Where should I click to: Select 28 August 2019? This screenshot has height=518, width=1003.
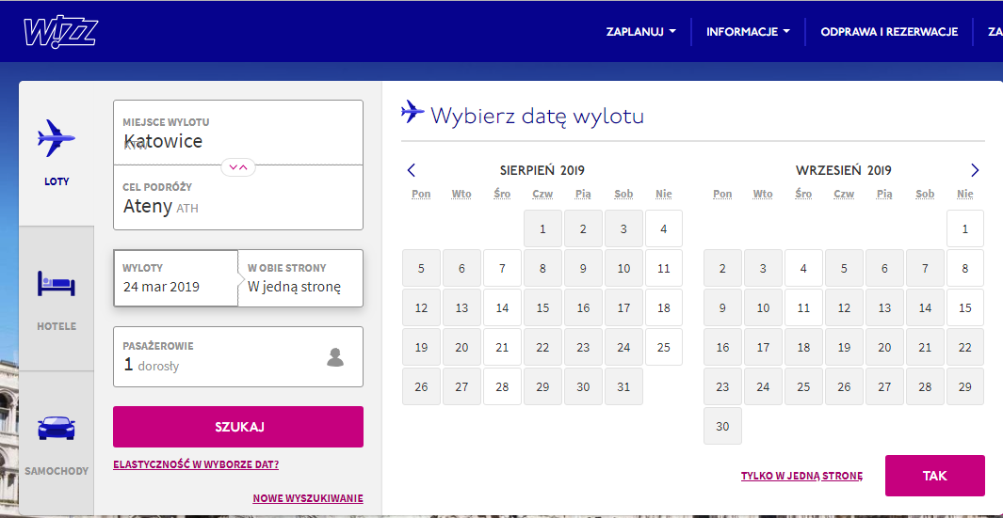click(502, 387)
